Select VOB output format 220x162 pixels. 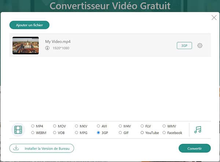click(x=55, y=133)
